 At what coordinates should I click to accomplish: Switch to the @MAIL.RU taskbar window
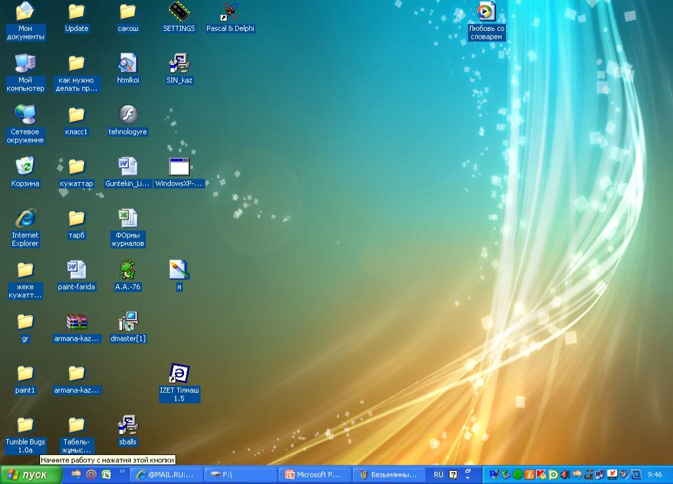tap(166, 474)
